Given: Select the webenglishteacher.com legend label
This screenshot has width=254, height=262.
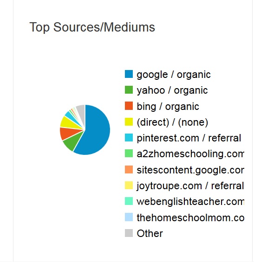Looking at the screenshot, I should click(190, 202).
